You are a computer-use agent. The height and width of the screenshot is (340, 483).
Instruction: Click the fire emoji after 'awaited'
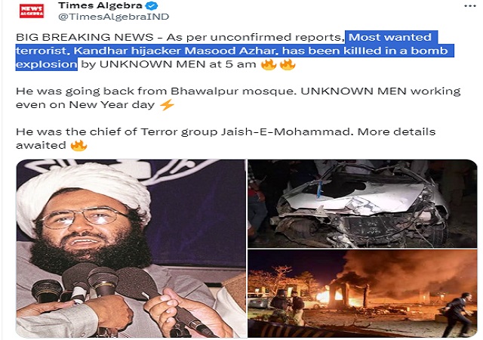(x=78, y=145)
